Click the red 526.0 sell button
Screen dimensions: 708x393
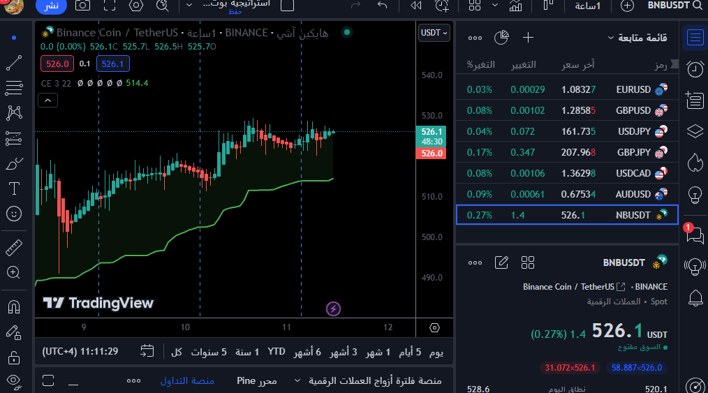pyautogui.click(x=57, y=64)
